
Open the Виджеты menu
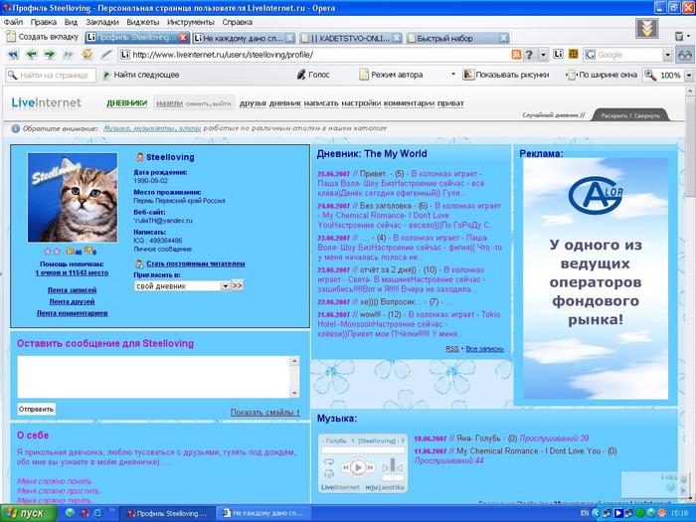point(142,22)
